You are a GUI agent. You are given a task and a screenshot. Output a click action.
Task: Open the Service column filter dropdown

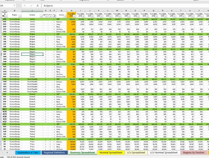(65, 16)
